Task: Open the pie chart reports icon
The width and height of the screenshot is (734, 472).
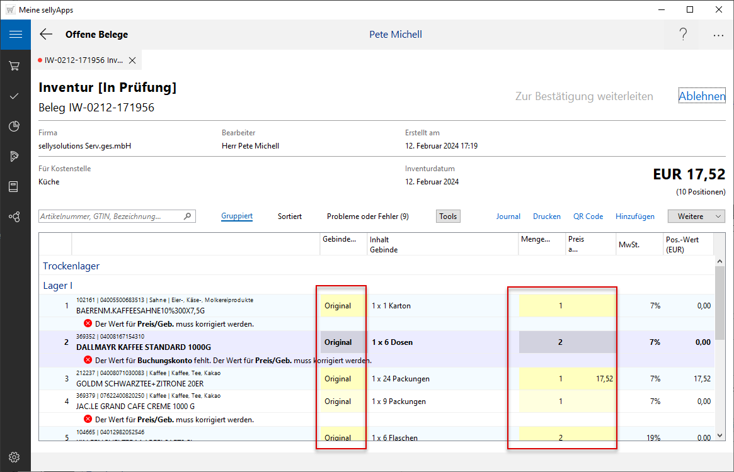Action: coord(15,126)
